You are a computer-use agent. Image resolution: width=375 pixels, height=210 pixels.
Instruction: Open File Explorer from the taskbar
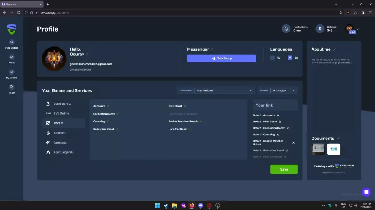pyautogui.click(x=175, y=205)
